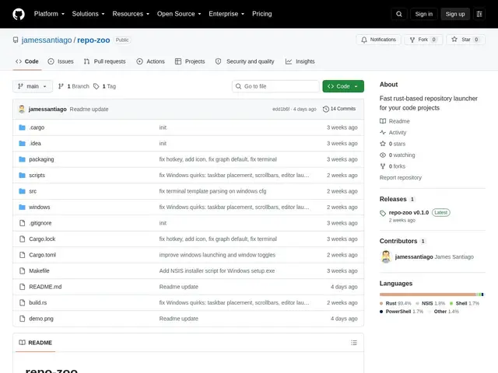Image resolution: width=498 pixels, height=373 pixels.
Task: Go to Pricing page
Action: point(262,14)
